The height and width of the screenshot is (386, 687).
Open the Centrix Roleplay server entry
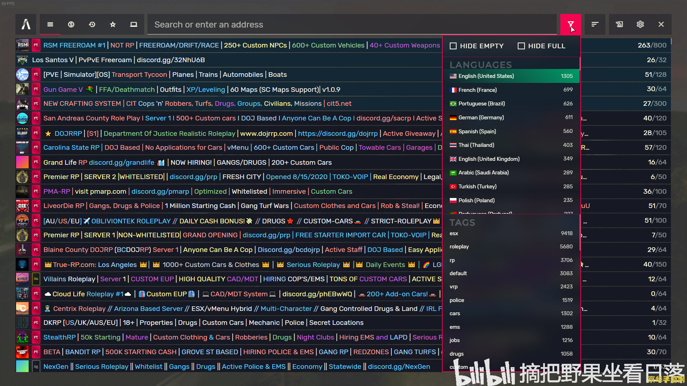click(229, 309)
